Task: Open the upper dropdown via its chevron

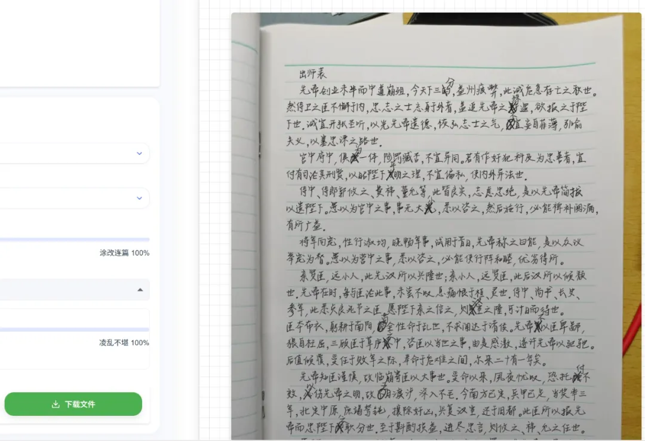Action: (x=139, y=153)
